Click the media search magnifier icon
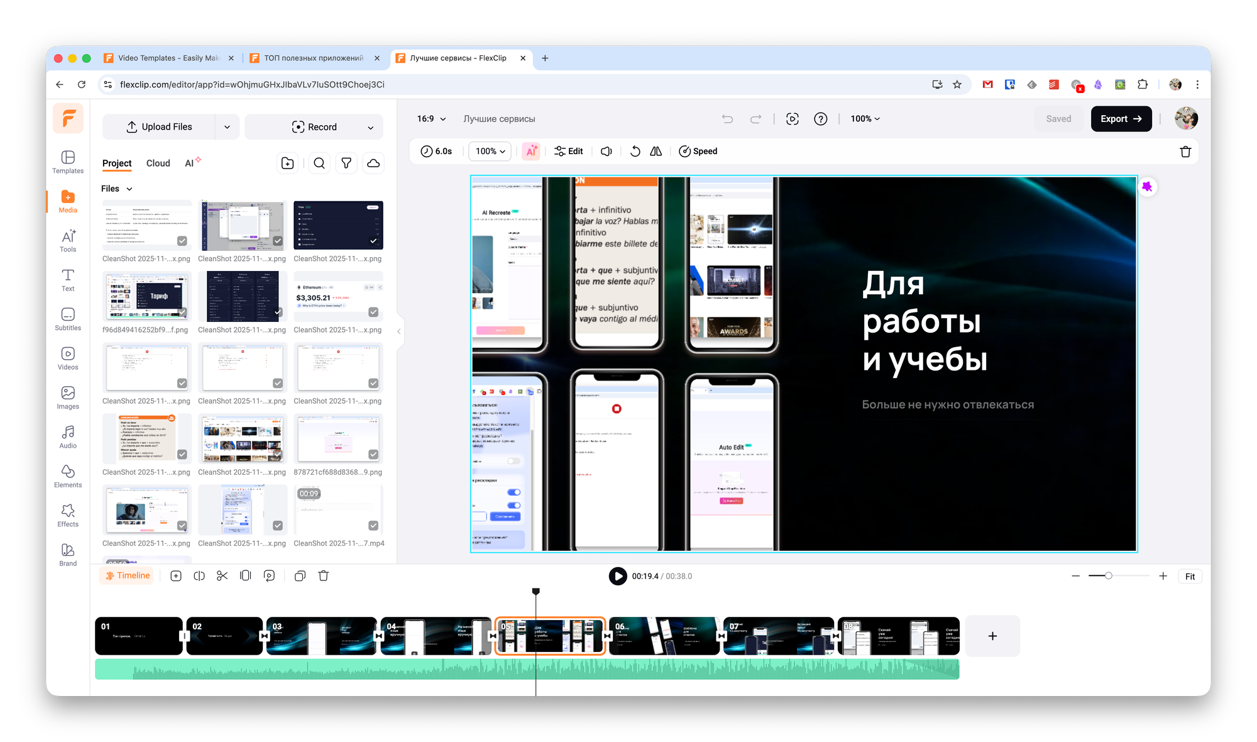Screen dimensions: 1257x742 coord(319,163)
